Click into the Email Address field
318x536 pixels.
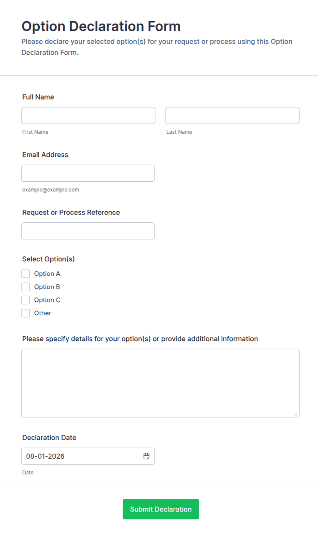[88, 173]
